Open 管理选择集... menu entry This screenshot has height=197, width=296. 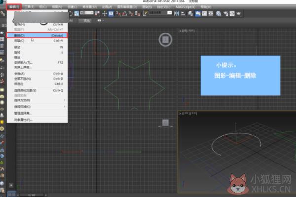[37, 113]
